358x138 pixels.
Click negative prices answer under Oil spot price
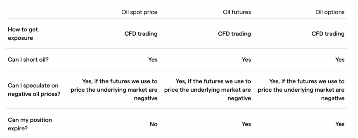[114, 90]
